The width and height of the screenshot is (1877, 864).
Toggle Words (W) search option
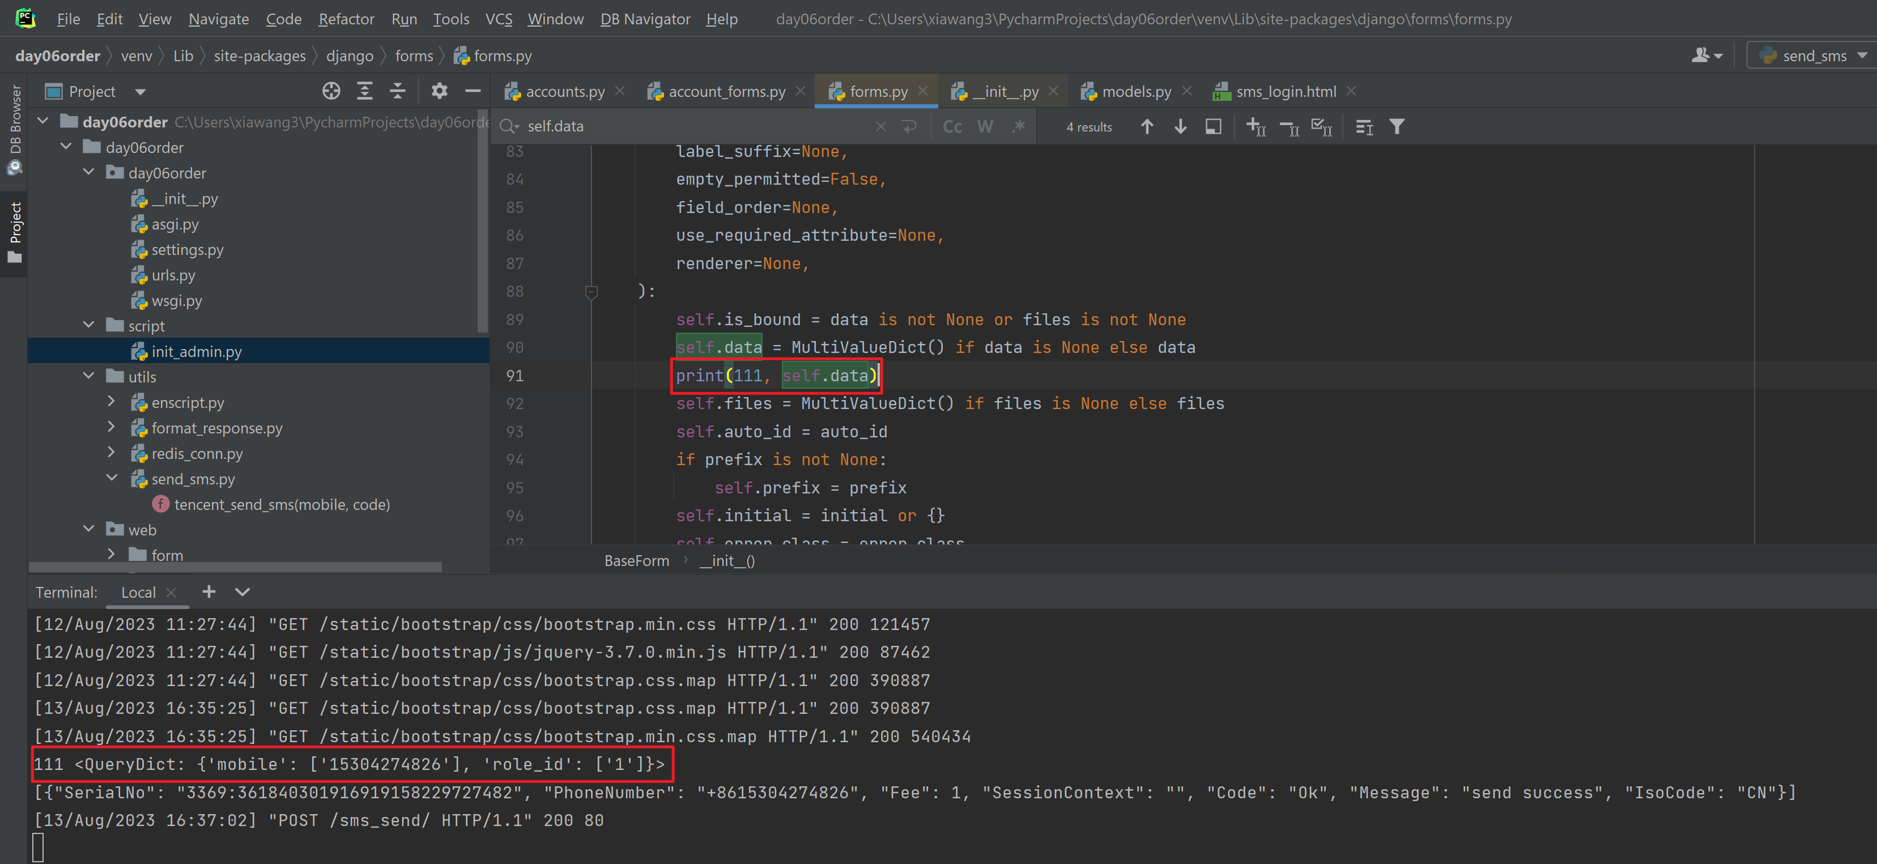(x=985, y=127)
